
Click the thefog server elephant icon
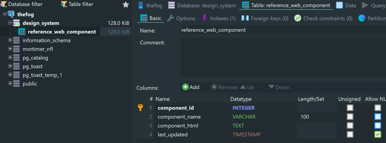point(12,14)
